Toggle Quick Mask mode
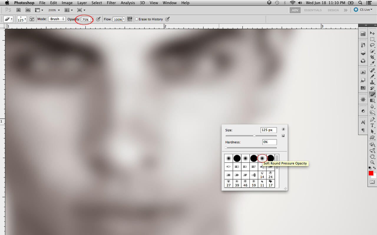The image size is (377, 235). tap(372, 182)
